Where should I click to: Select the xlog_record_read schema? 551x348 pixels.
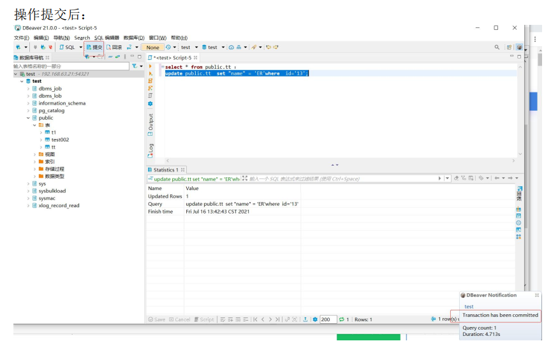coord(59,206)
